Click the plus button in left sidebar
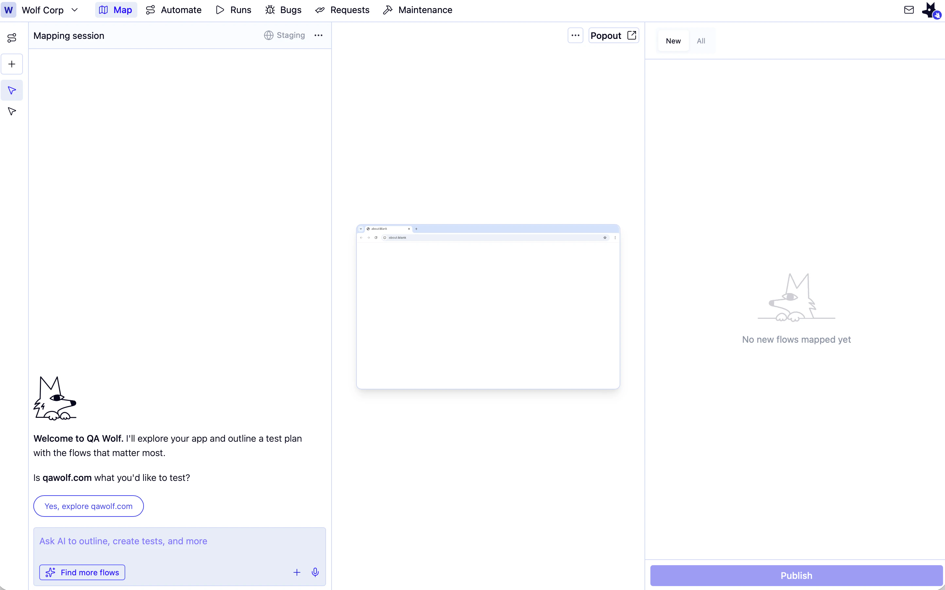 [x=12, y=64]
